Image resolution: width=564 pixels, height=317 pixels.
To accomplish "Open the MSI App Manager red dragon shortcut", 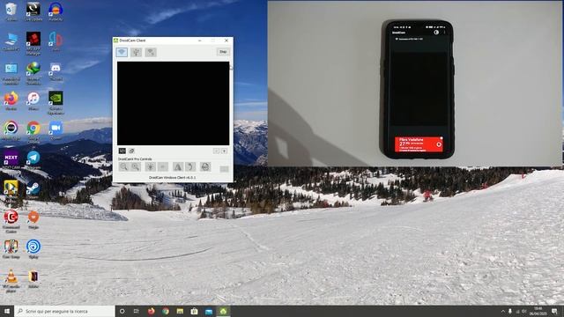I will point(33,43).
